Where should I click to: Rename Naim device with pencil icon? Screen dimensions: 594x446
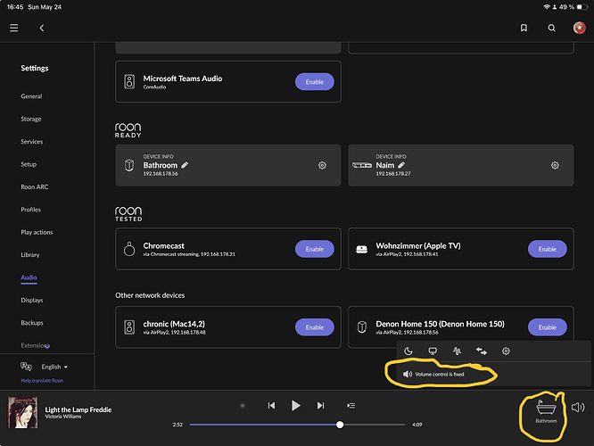[401, 165]
